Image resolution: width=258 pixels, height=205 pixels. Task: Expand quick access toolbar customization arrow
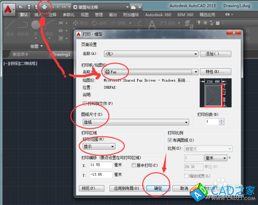click(x=140, y=7)
